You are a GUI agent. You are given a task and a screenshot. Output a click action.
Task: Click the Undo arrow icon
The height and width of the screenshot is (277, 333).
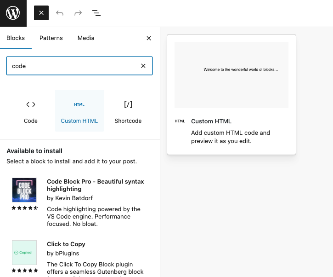pos(60,13)
